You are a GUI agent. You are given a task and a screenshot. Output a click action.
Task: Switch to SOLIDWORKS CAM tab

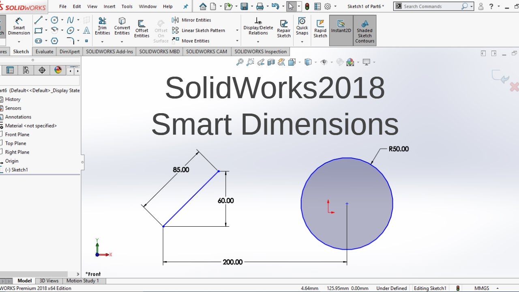click(x=207, y=52)
